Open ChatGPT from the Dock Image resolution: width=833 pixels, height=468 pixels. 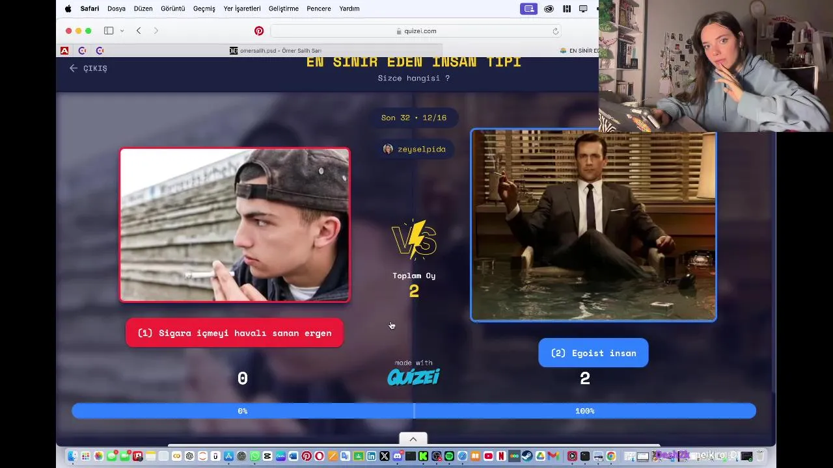189,456
